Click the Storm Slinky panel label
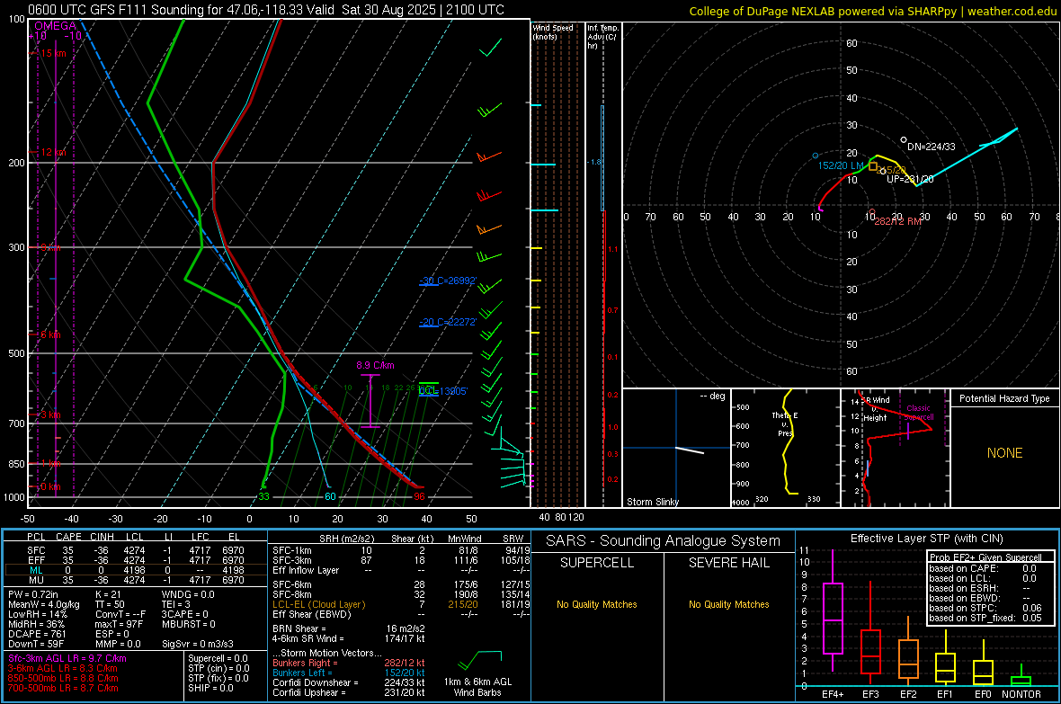 pyautogui.click(x=652, y=502)
